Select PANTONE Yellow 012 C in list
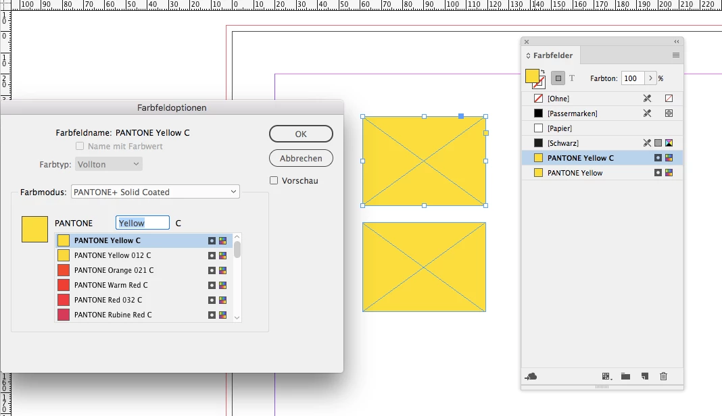This screenshot has height=416, width=722. [x=144, y=255]
